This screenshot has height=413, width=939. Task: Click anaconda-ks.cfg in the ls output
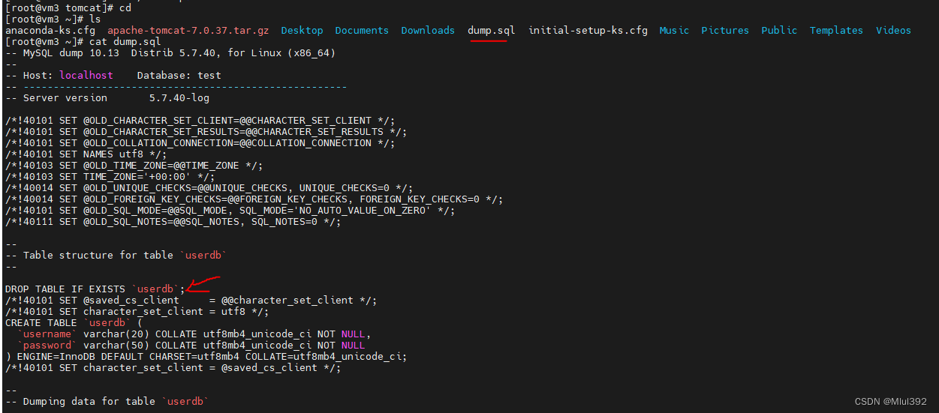(x=50, y=30)
